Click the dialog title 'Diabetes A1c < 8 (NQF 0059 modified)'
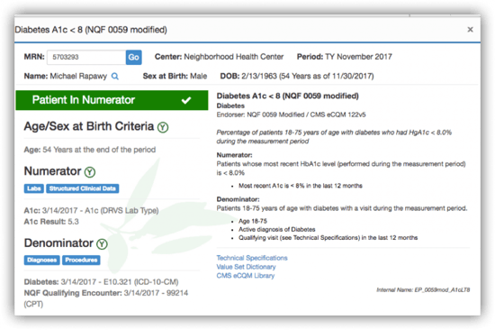This screenshot has height=330, width=495. pyautogui.click(x=91, y=30)
